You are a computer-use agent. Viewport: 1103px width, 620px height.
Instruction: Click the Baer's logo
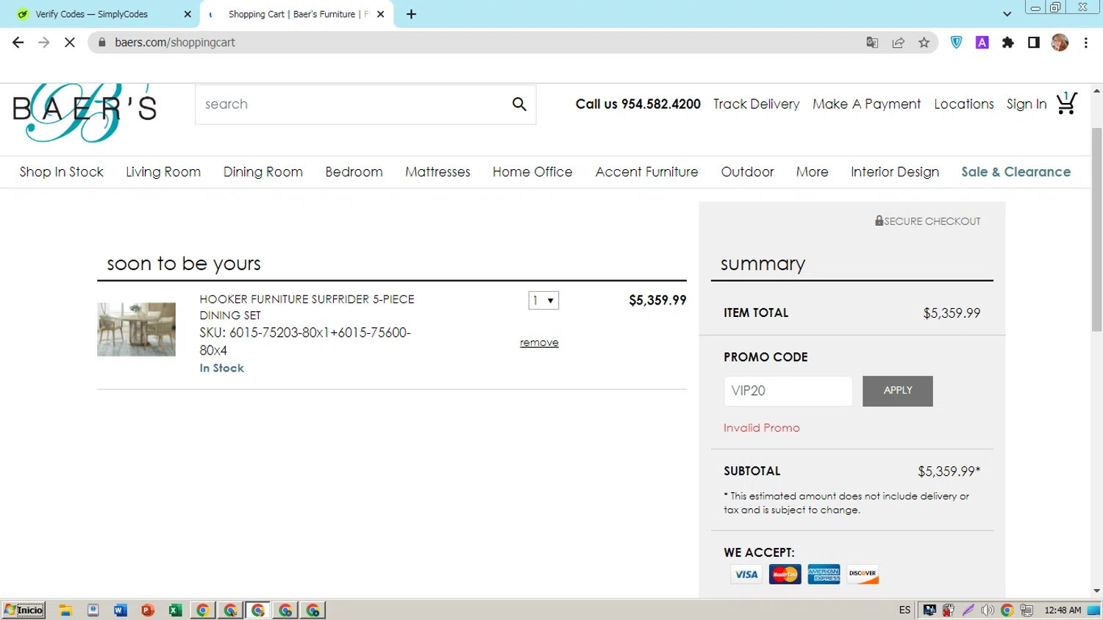(85, 113)
